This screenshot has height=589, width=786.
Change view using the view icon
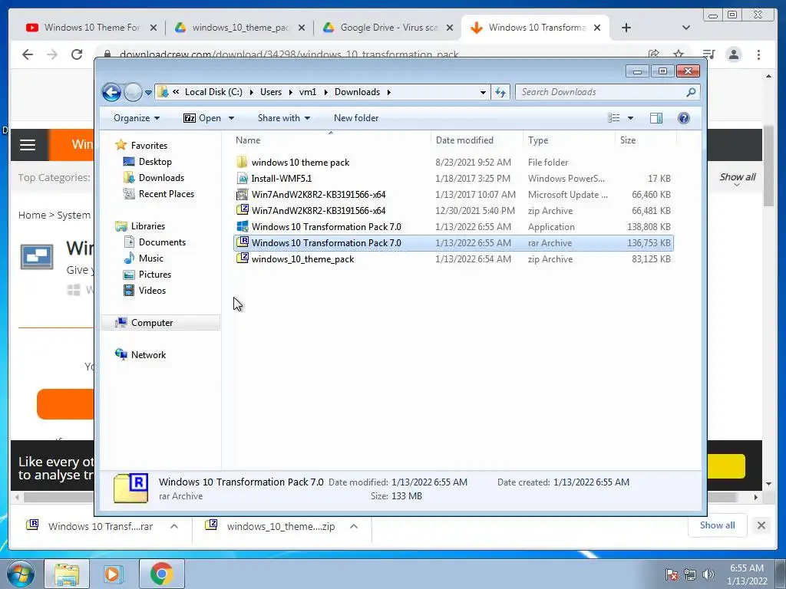click(x=614, y=118)
